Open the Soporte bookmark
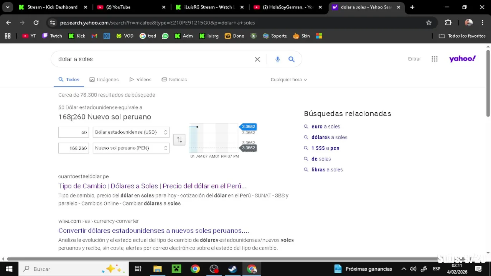The height and width of the screenshot is (276, 491). (x=275, y=36)
